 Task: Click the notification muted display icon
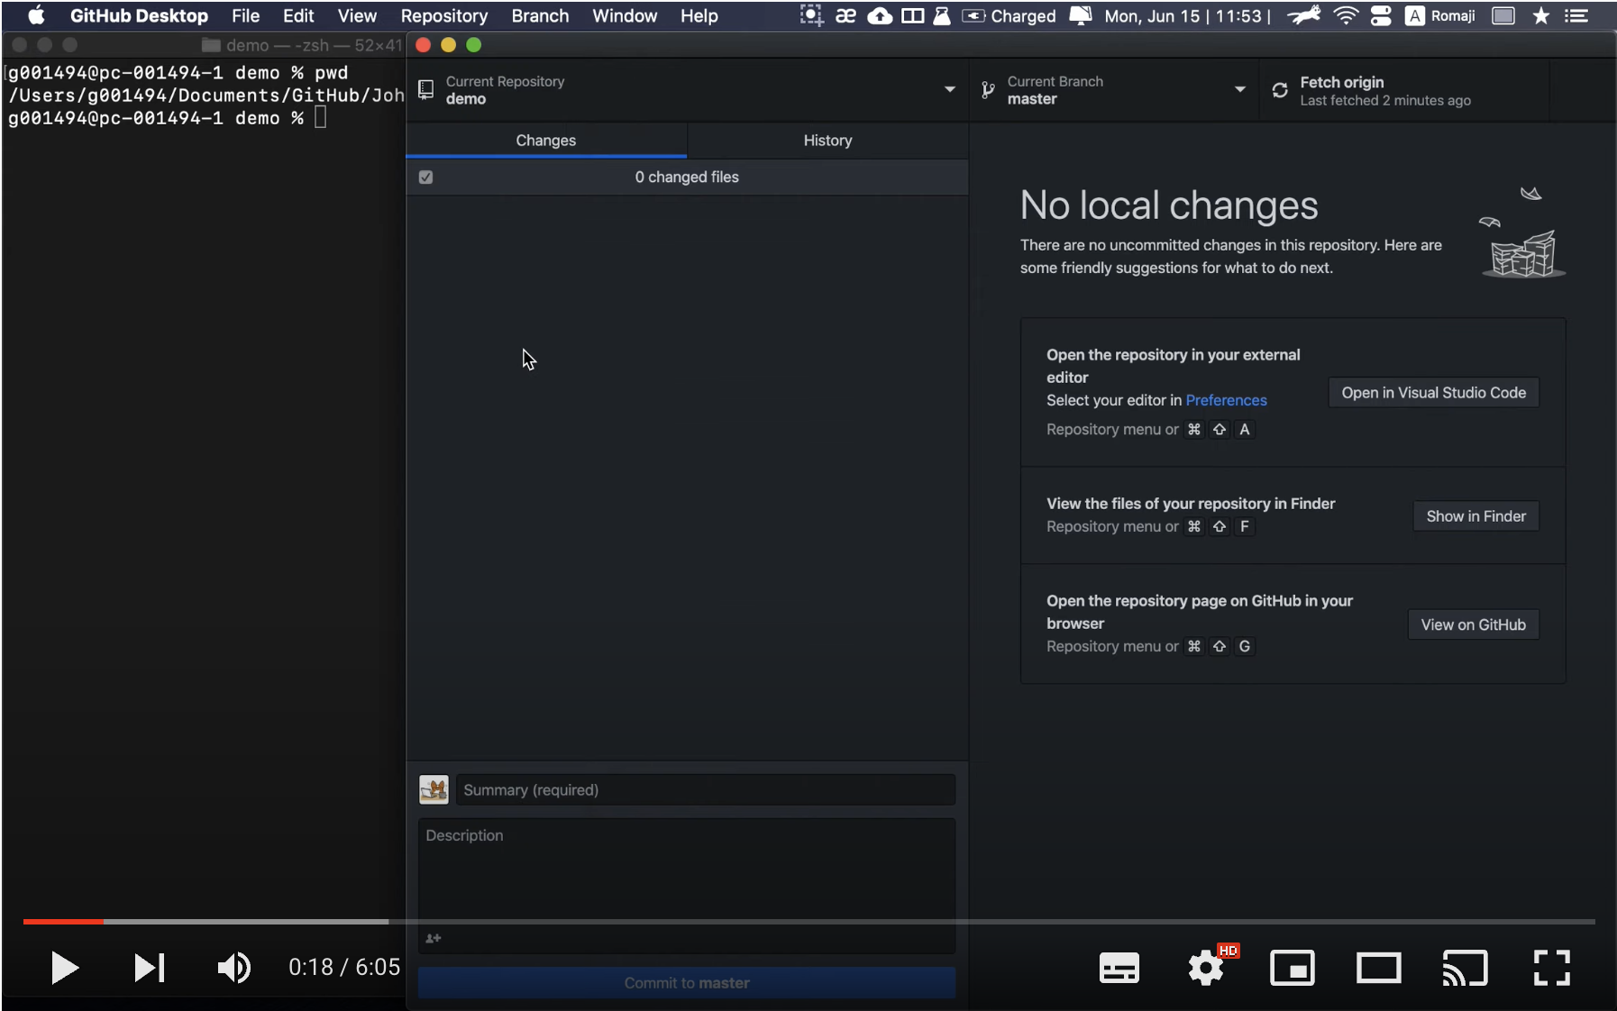point(1080,15)
